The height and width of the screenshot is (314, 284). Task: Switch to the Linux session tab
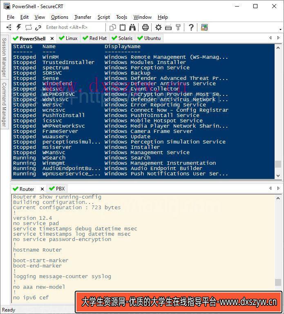[x=68, y=38]
